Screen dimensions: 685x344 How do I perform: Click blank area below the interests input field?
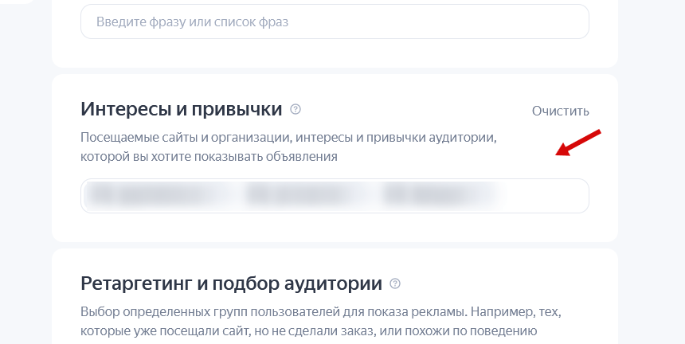pos(335,227)
